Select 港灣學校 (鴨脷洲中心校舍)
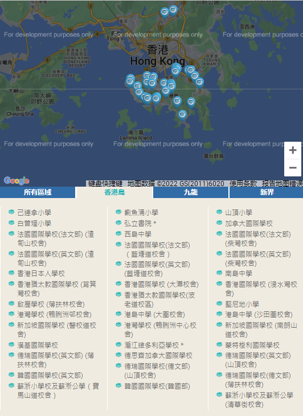The image size is (303, 416). [x=161, y=329]
